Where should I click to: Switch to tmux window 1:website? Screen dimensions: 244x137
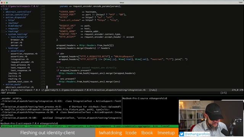click(33, 126)
